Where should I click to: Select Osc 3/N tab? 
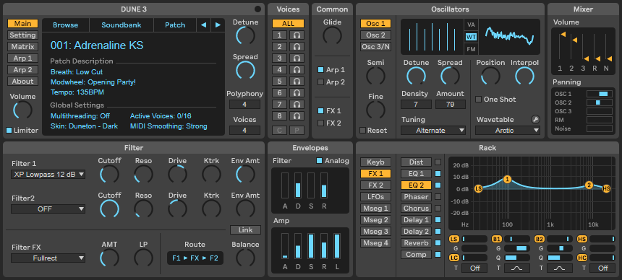pos(375,47)
